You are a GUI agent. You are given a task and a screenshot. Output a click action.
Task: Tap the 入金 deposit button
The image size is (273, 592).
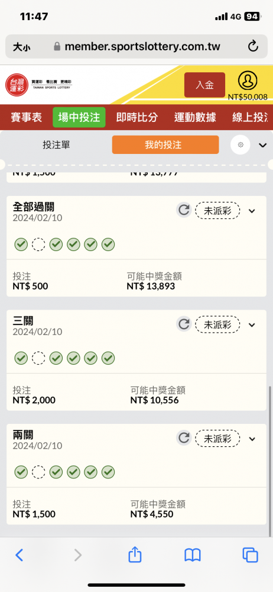[204, 85]
